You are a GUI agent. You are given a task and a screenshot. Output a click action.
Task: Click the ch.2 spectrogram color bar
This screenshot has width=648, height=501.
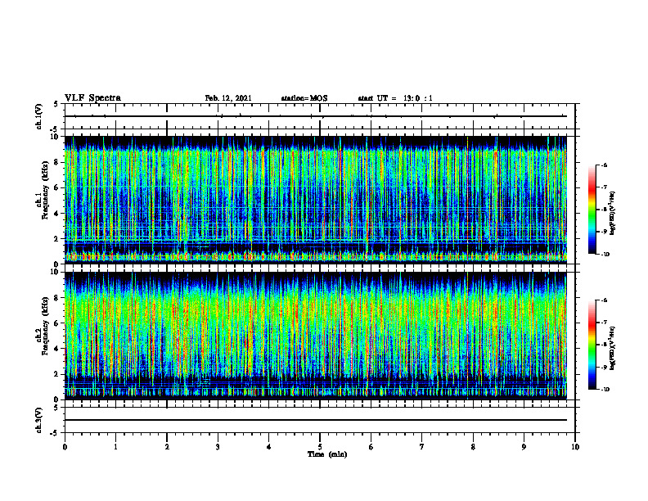point(592,345)
